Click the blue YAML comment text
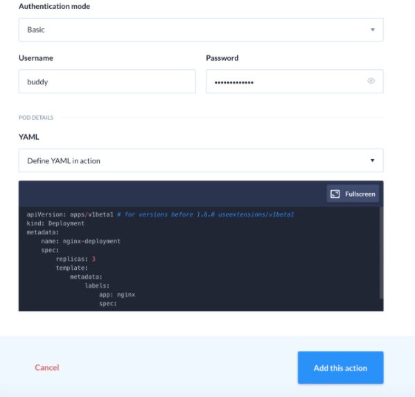The height and width of the screenshot is (397, 415). pos(205,214)
